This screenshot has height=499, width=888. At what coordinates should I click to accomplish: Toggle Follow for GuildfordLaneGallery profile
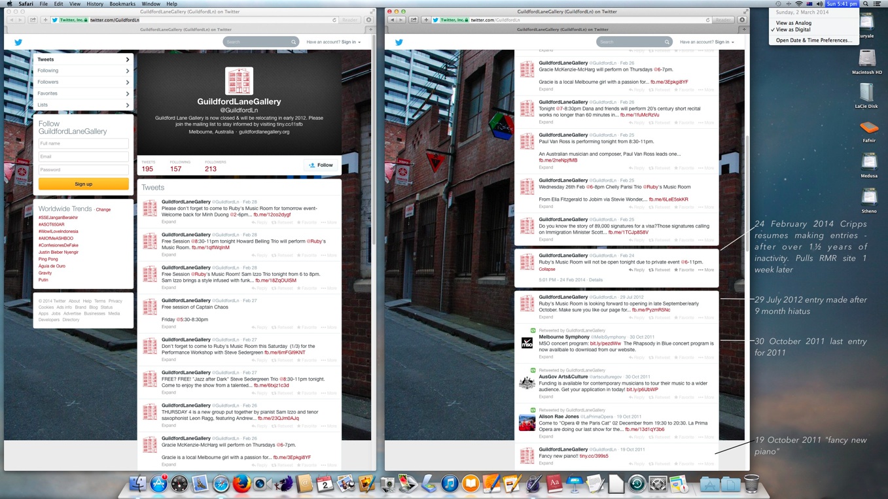click(321, 165)
